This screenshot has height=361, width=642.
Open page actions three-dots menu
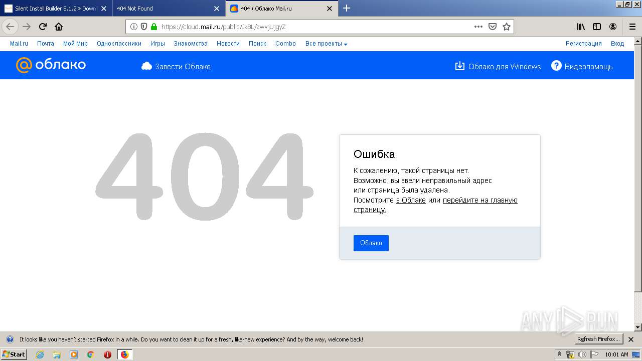tap(478, 27)
